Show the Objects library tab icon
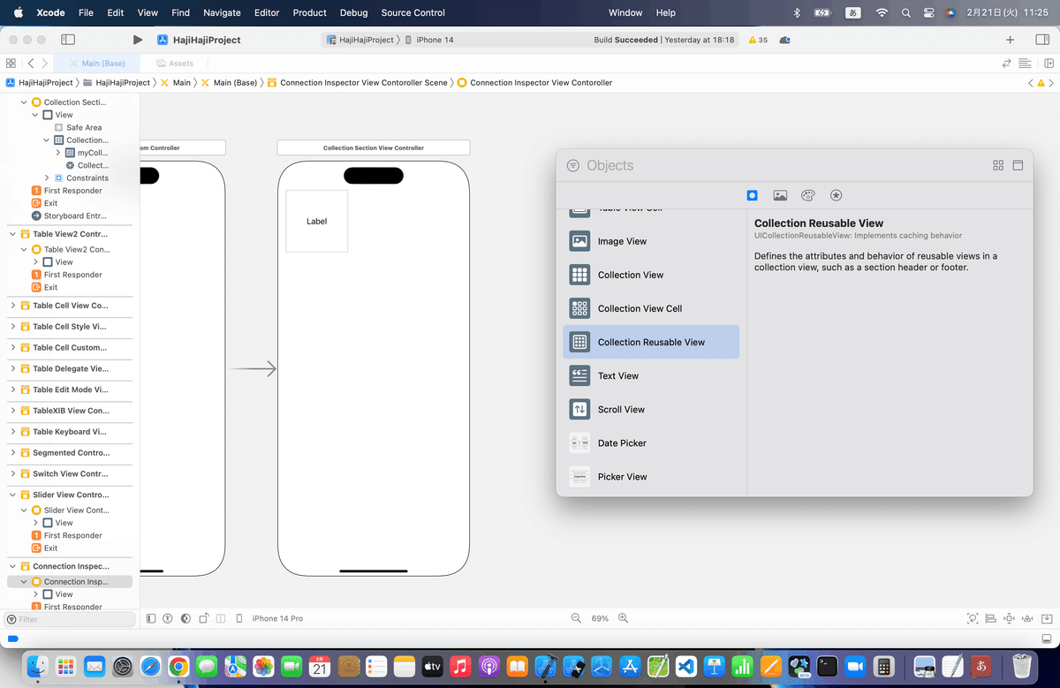 coord(752,195)
